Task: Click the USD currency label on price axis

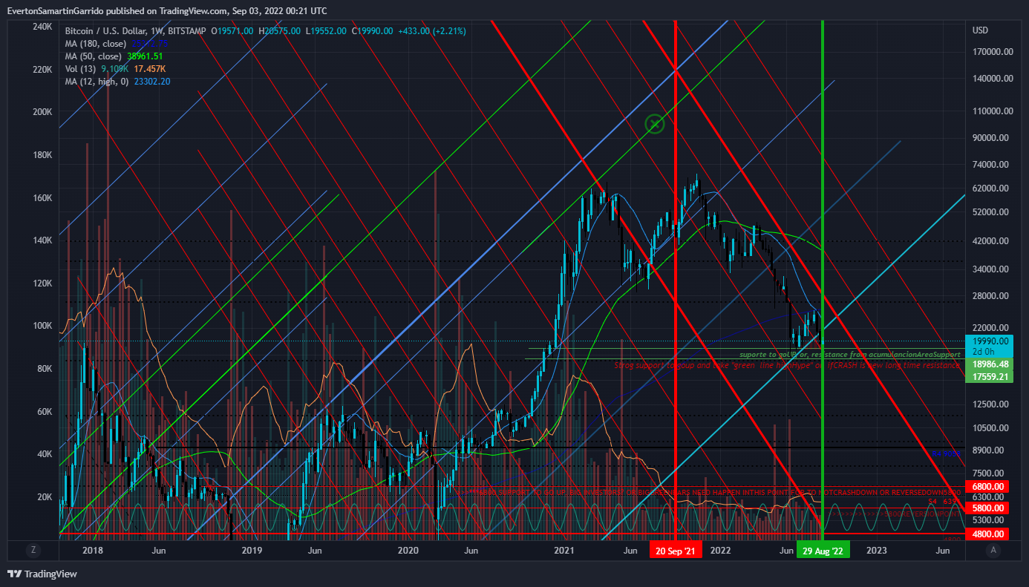Action: pyautogui.click(x=980, y=30)
